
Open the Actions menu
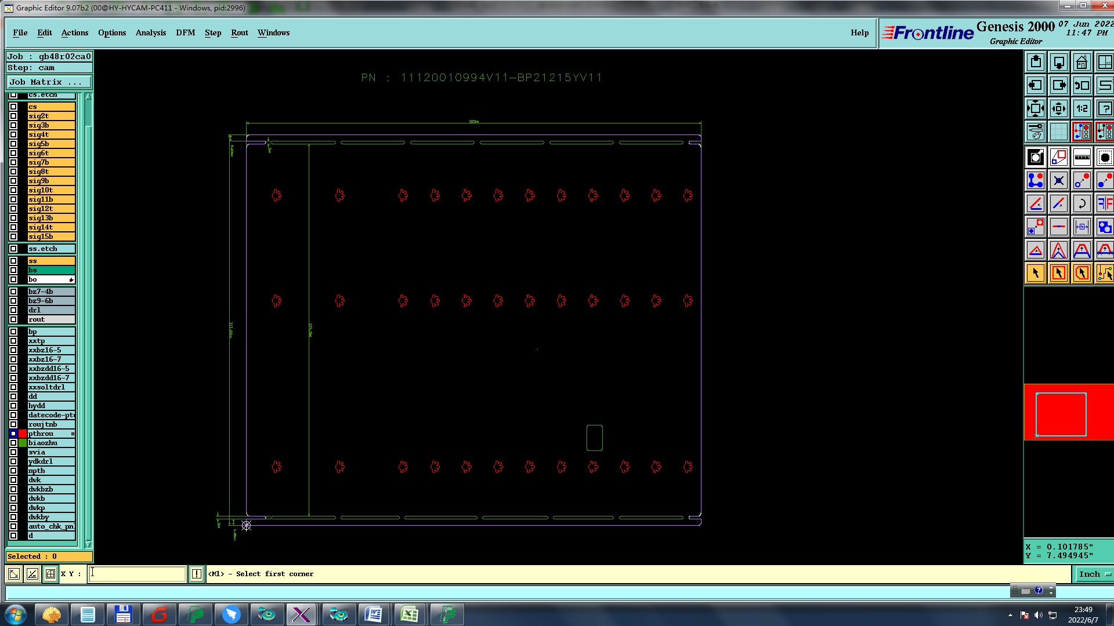click(x=75, y=33)
